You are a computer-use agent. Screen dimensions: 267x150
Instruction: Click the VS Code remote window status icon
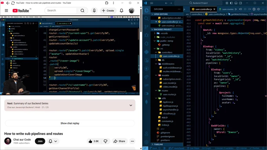point(145,148)
